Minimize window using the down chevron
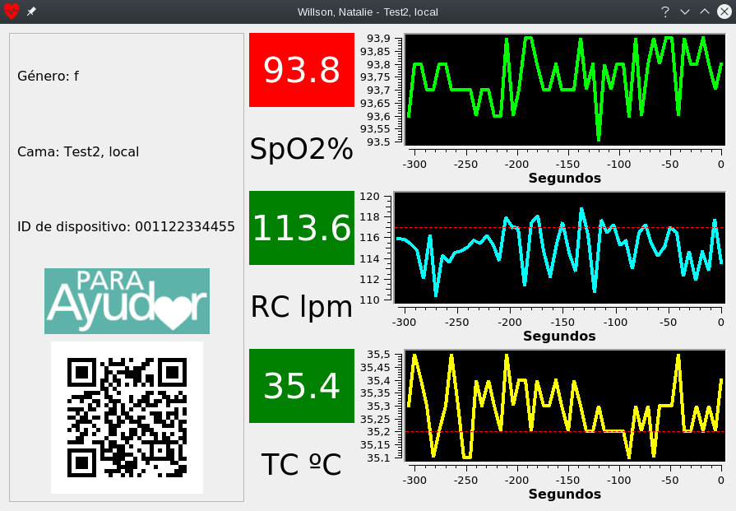Viewport: 736px width, 511px height. click(x=685, y=12)
